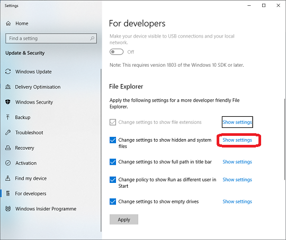The width and height of the screenshot is (286, 240).
Task: Click search magnifier in Find a setting
Action: pyautogui.click(x=92, y=38)
